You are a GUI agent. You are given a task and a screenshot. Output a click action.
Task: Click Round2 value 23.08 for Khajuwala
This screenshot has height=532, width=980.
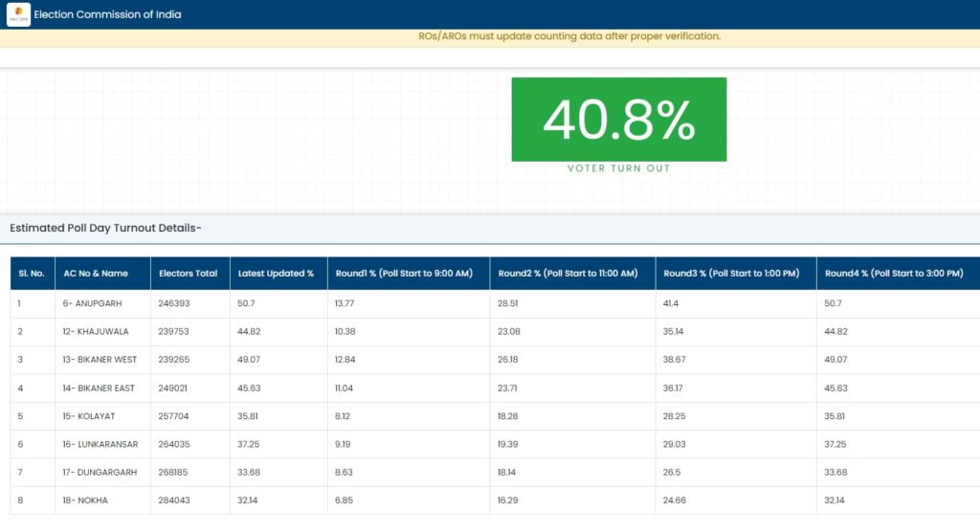[509, 331]
